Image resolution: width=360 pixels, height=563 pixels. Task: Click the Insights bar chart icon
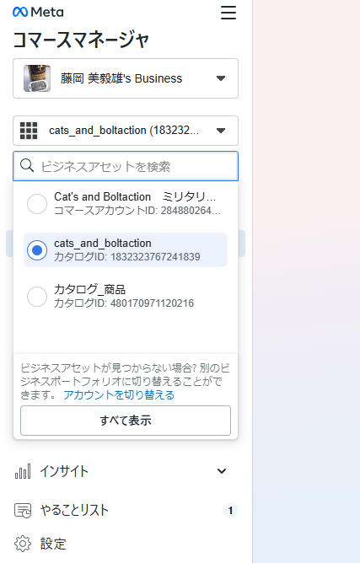23,471
